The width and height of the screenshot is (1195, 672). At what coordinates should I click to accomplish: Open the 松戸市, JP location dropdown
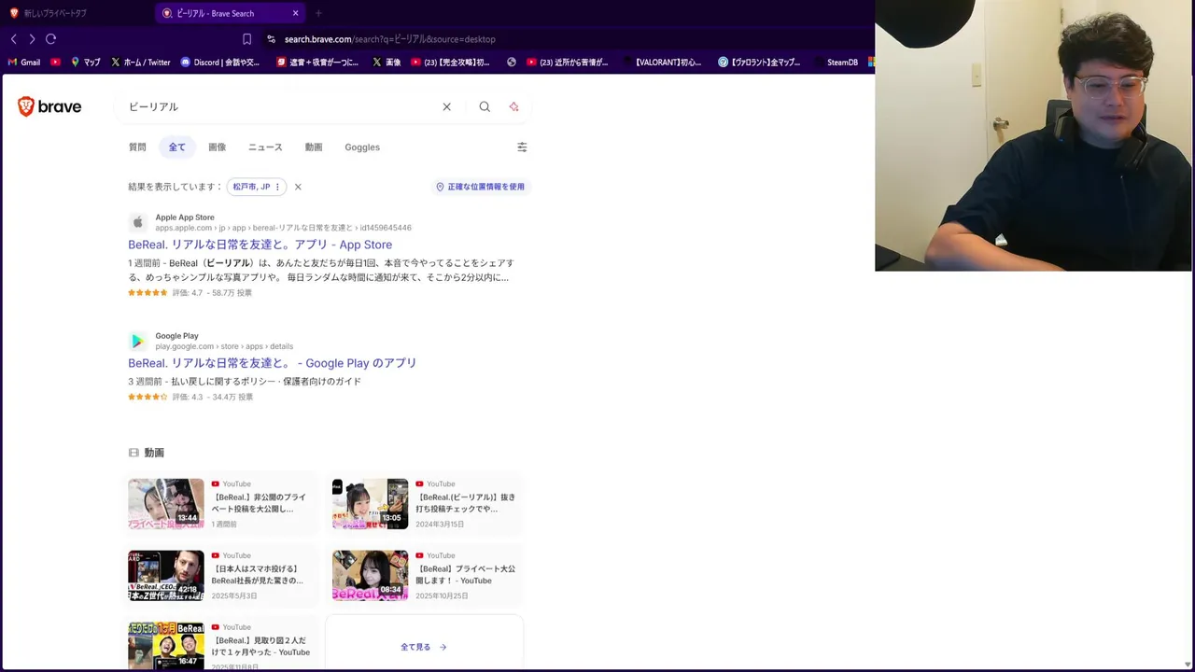(x=257, y=187)
